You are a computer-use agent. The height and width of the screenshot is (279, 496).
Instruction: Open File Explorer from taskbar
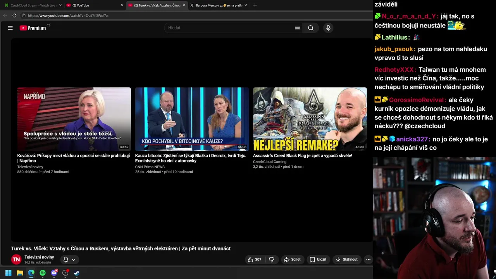click(20, 273)
